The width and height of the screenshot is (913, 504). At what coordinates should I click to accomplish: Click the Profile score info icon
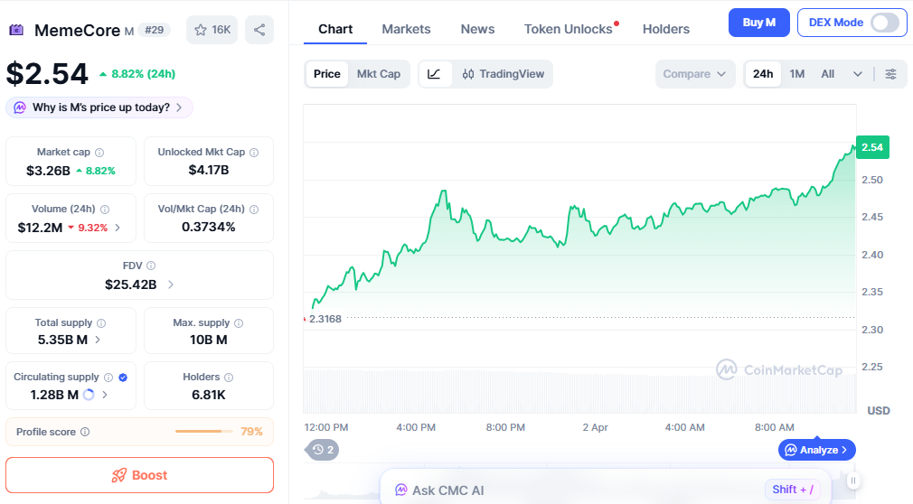(85, 432)
